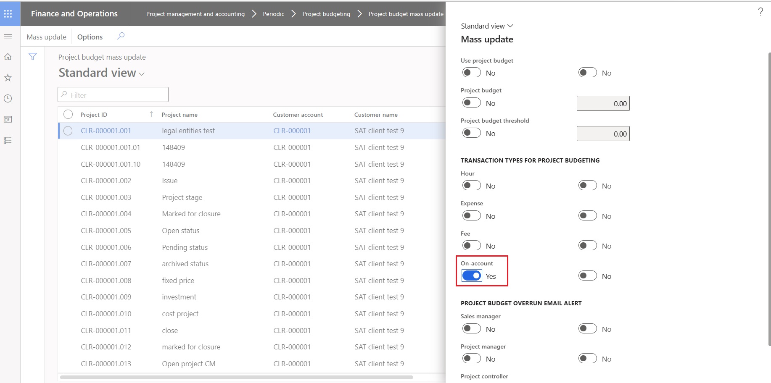Click the grid horizontal scrollbar
Screen dimensions: 771x383
point(236,377)
